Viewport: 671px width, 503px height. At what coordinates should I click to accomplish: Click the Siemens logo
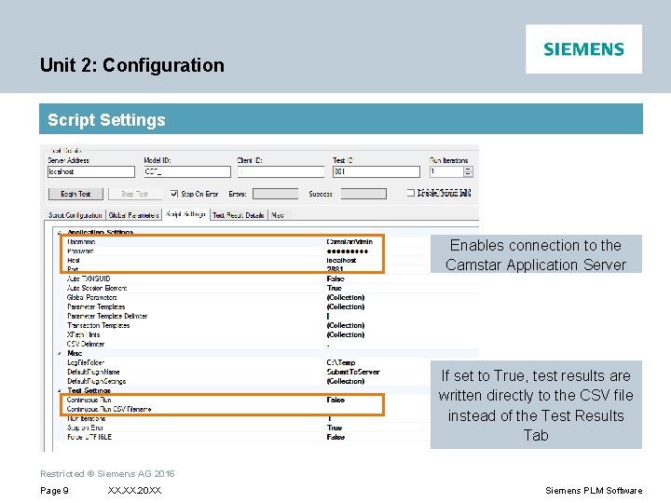pos(583,48)
